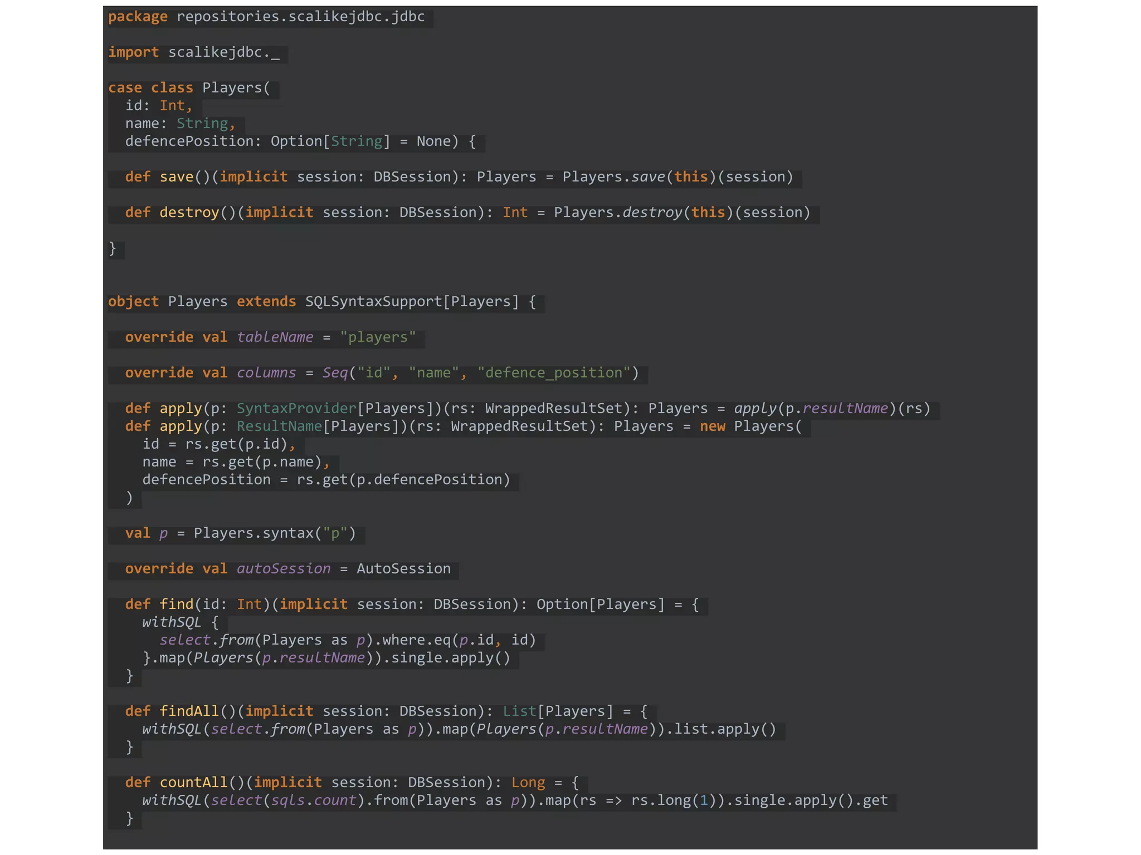Click the 'findAll' method name
1141x855 pixels.
click(189, 711)
